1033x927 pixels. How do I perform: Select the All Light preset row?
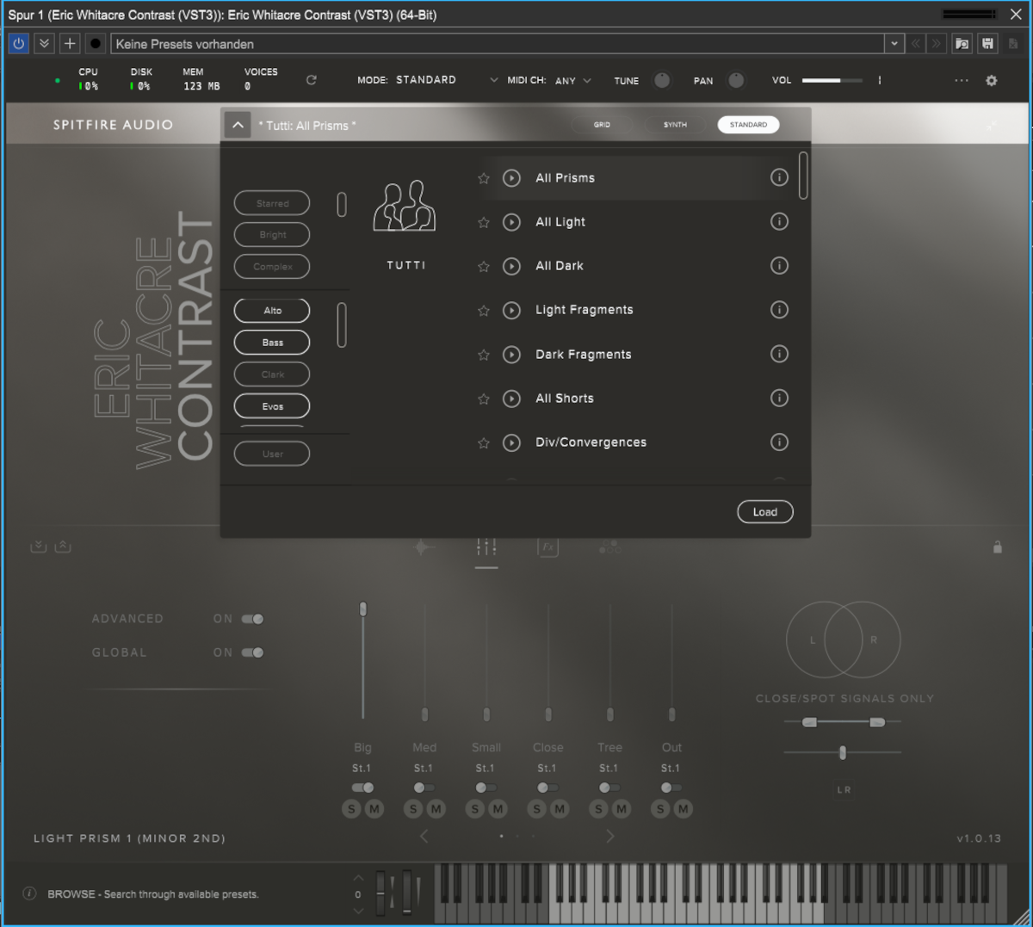tap(633, 222)
